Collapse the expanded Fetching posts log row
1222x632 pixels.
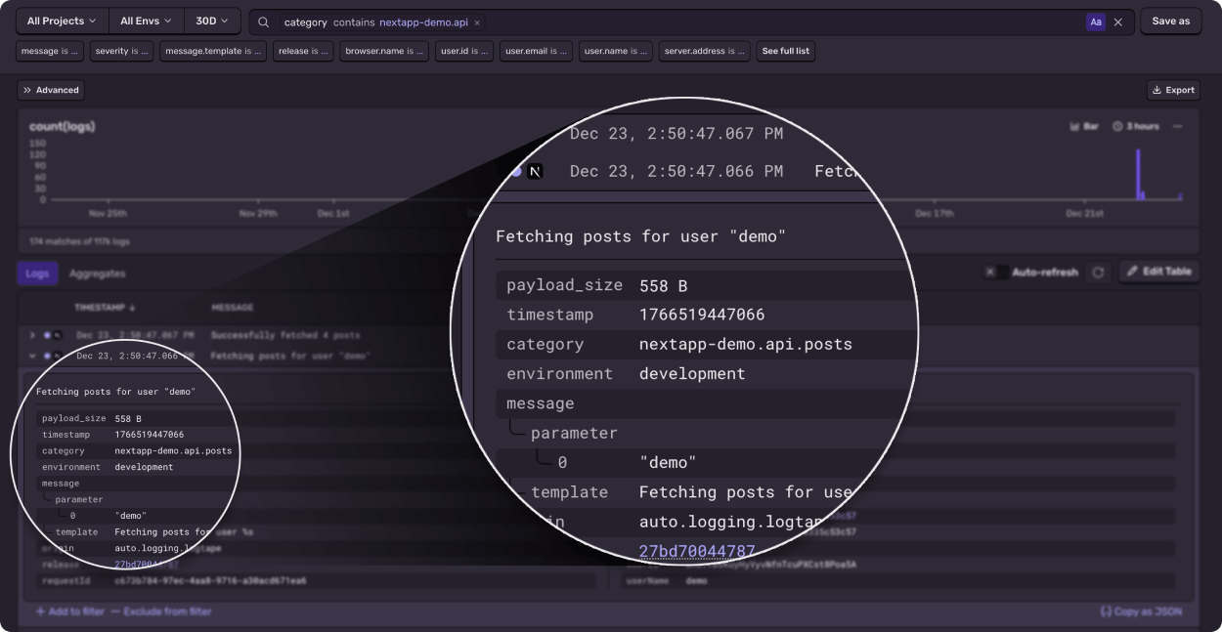[32, 357]
